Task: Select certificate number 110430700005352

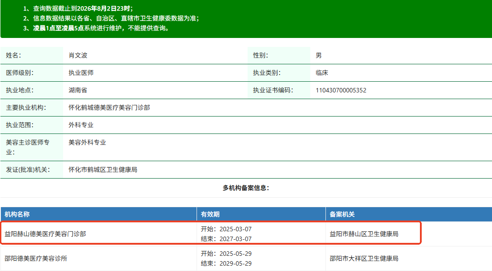Action: tap(341, 91)
